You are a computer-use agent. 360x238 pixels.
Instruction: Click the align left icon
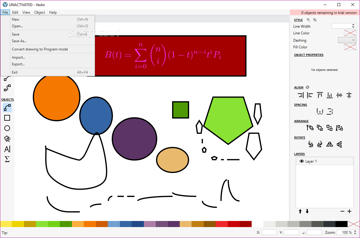310,95
